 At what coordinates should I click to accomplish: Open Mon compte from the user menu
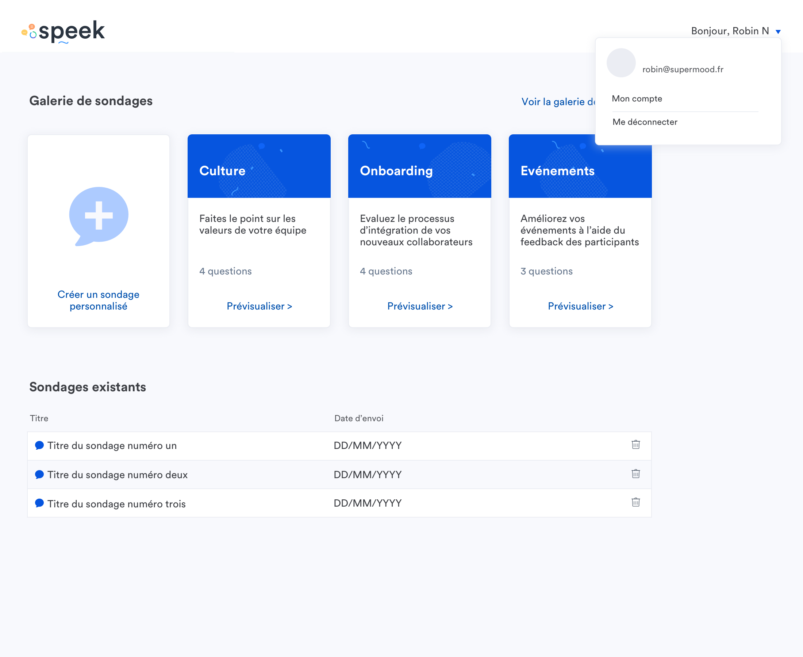tap(637, 99)
